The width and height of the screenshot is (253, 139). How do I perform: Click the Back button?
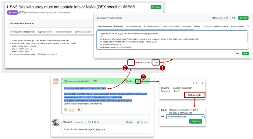(237, 53)
